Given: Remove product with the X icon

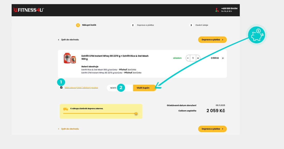Looking at the screenshot, I should pyautogui.click(x=223, y=58).
